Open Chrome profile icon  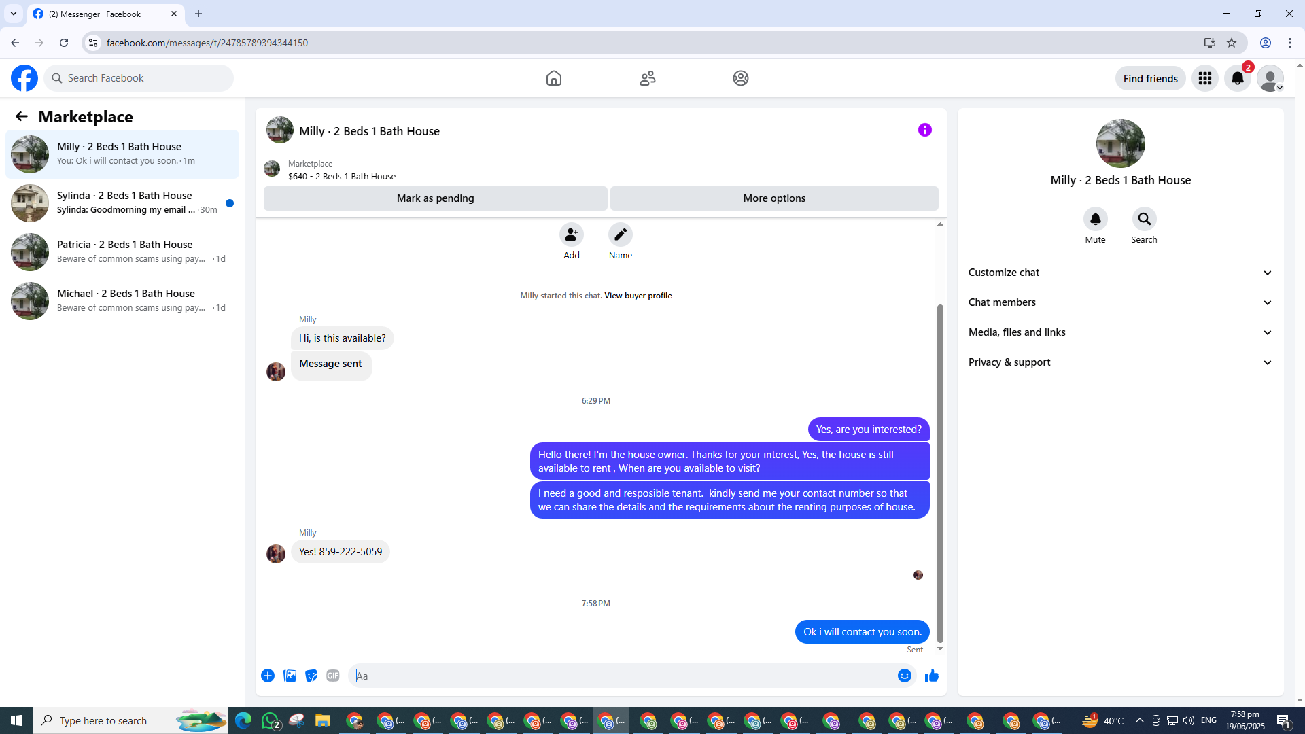(1266, 43)
